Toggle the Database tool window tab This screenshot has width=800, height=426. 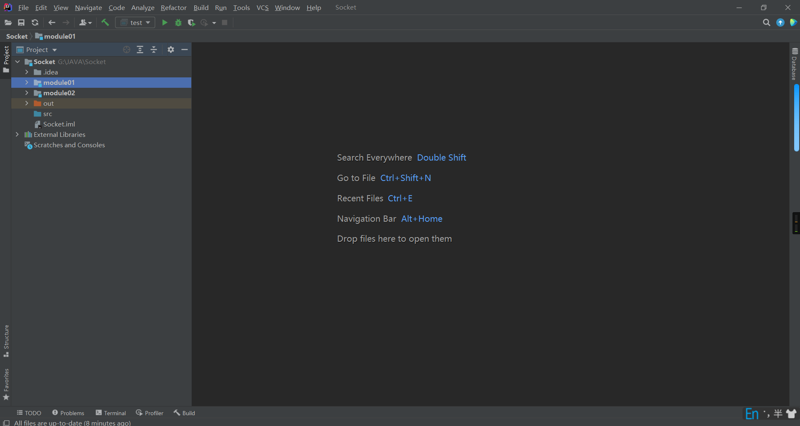click(795, 64)
